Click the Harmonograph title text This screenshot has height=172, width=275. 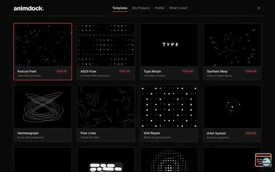click(x=28, y=133)
